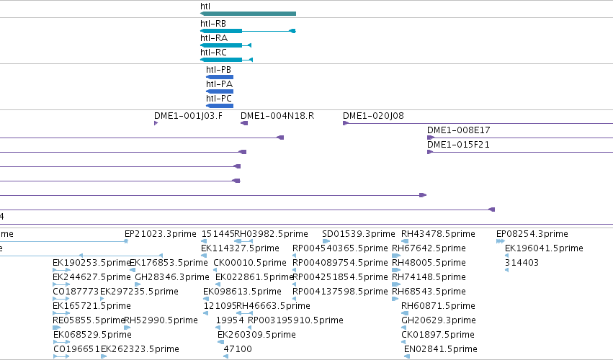Image resolution: width=613 pixels, height=360 pixels.
Task: Click the CO196651 EST label
Action: click(76, 349)
